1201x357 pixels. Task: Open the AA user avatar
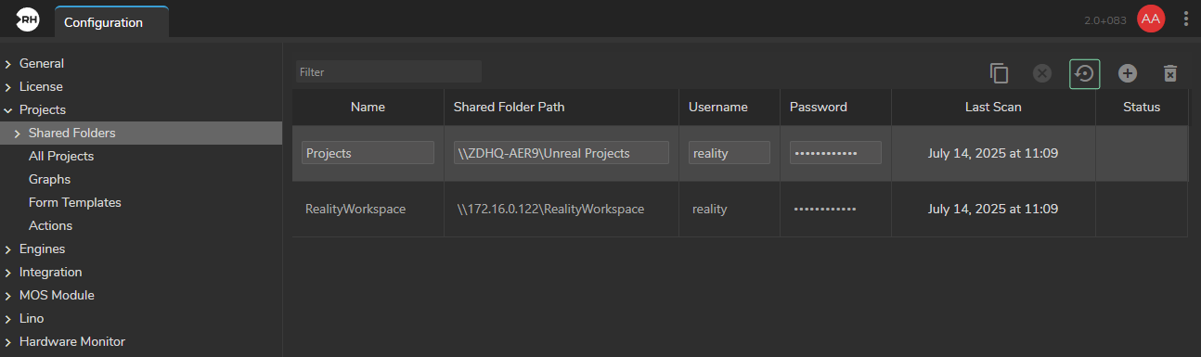1151,19
